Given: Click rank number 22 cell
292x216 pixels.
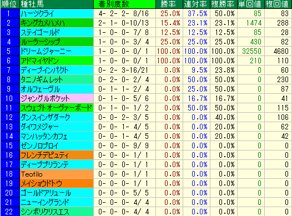Looking at the screenshot, I should pos(10,212).
